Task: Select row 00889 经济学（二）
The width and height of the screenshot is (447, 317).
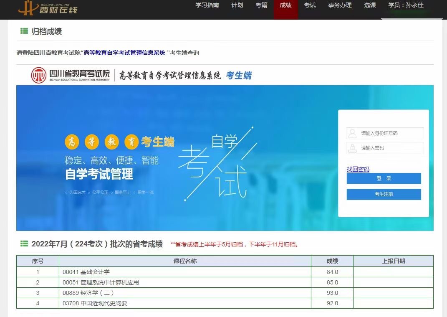Action: [x=225, y=293]
